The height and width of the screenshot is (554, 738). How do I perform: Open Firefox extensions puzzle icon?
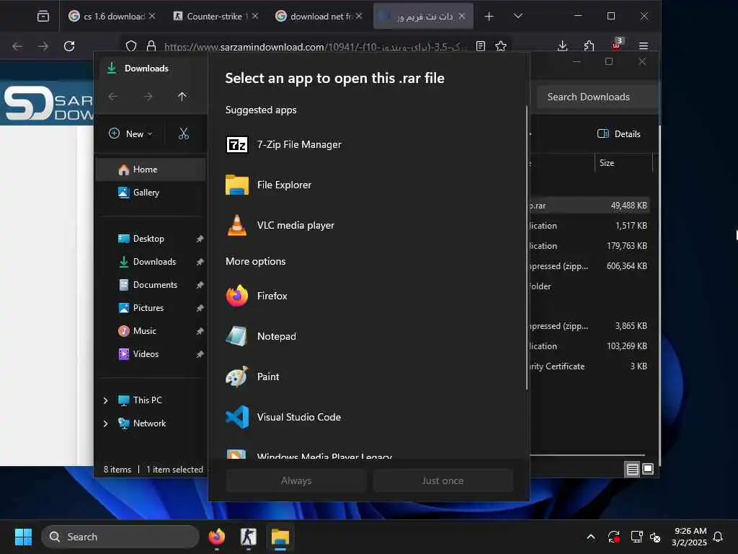pyautogui.click(x=589, y=46)
